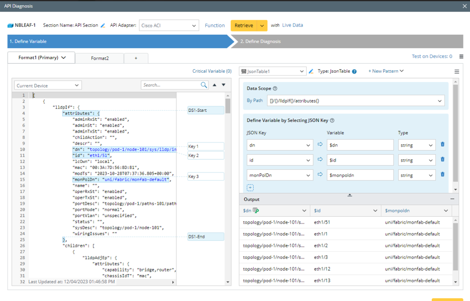Expand the Retrieve button dropdown arrow
The image size is (470, 301).
point(262,26)
